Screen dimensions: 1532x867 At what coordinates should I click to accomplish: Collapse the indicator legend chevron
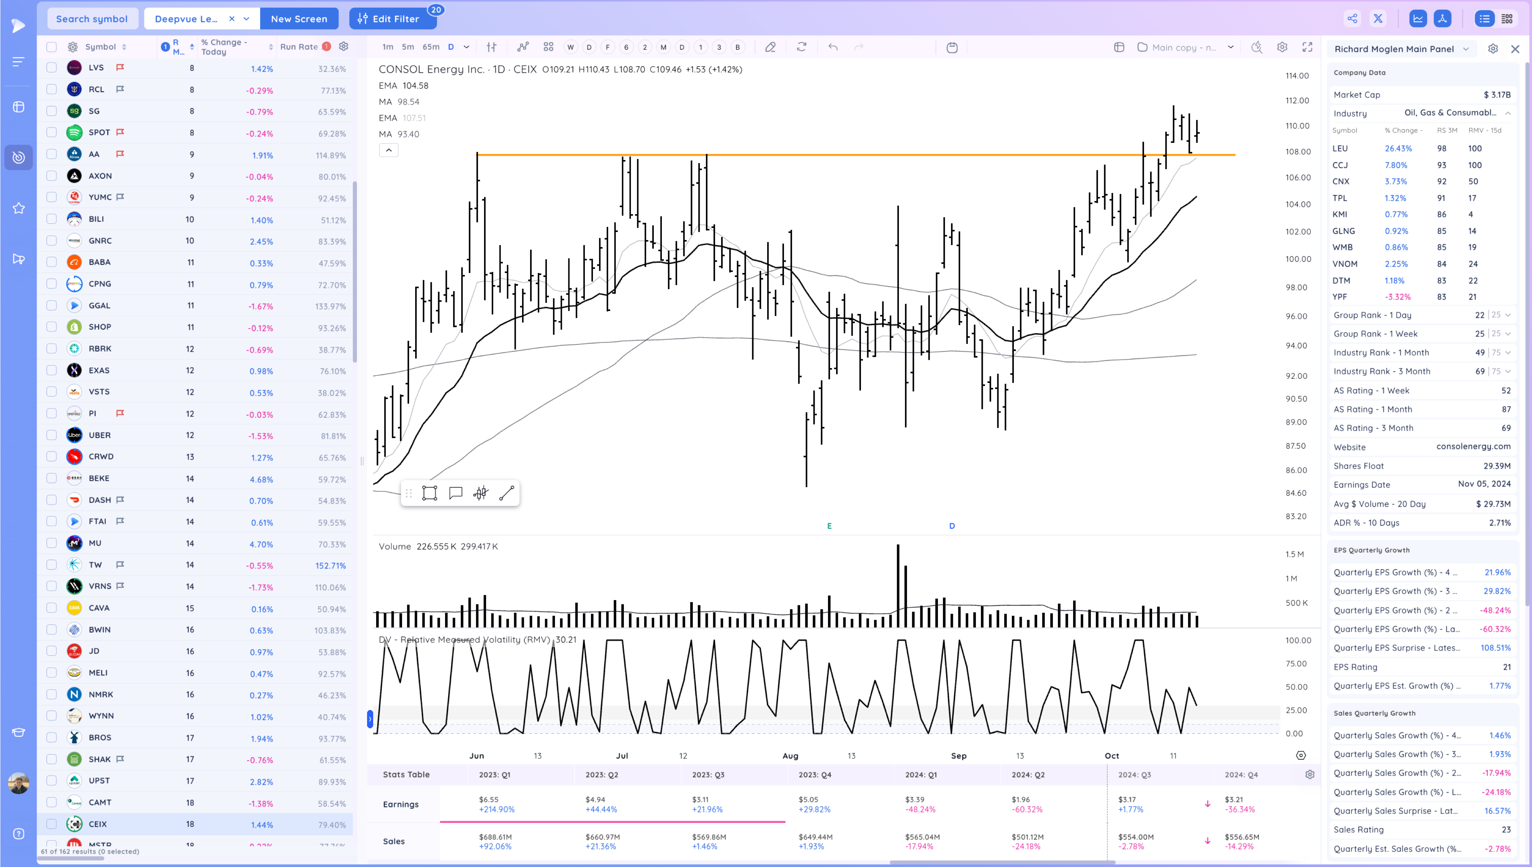[x=389, y=150]
